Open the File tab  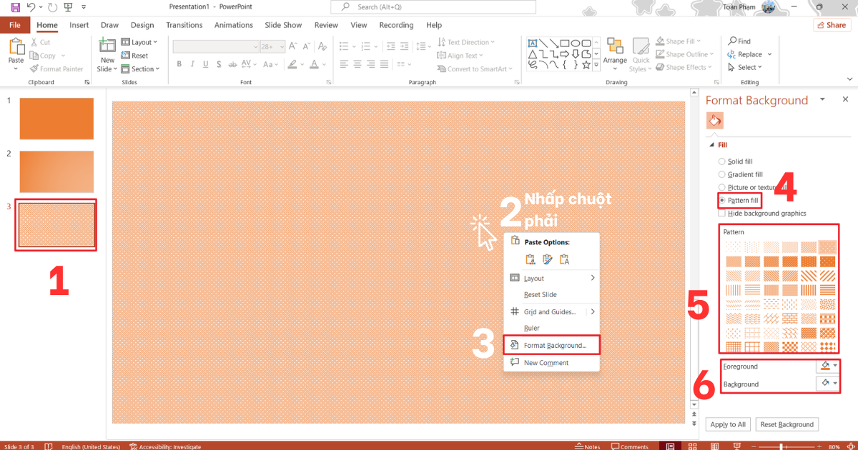(15, 25)
